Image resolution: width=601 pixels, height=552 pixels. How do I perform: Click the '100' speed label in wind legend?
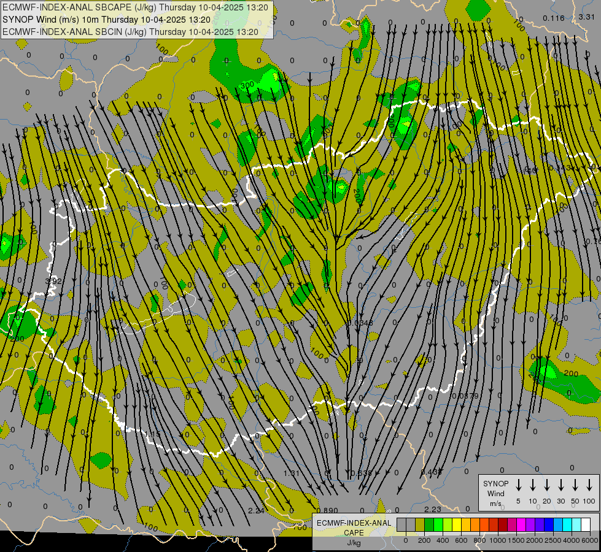point(589,501)
